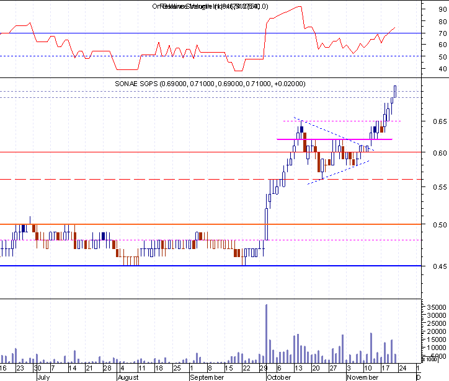The image size is (449, 381).
Task: Select the solid blue RSI level line at 70
Action: (210, 33)
